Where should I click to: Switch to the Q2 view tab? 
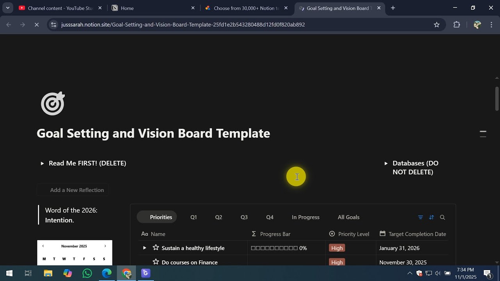pos(218,217)
